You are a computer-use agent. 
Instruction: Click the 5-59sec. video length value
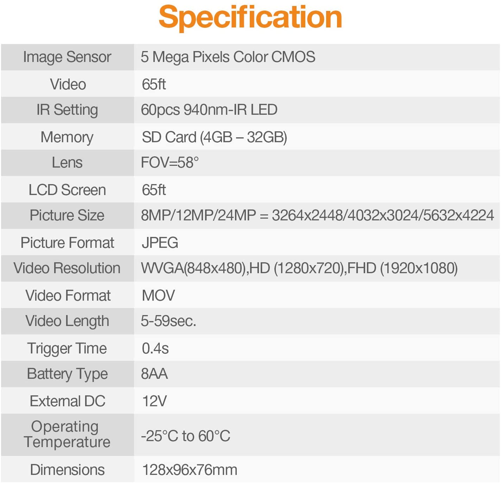[x=169, y=321]
